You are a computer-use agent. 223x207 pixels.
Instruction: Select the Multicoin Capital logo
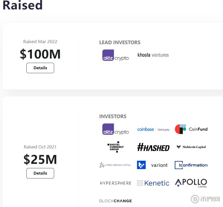coord(191,147)
